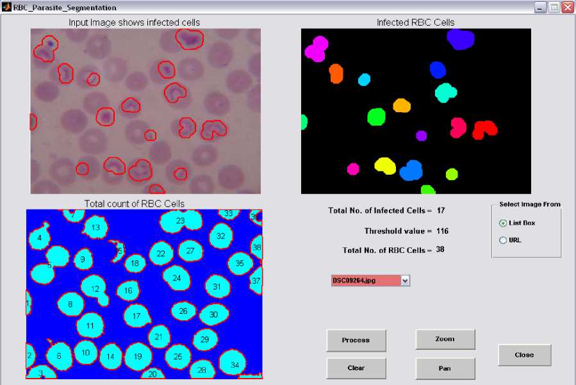Activate the Pan button
The image size is (576, 385).
pos(445,368)
